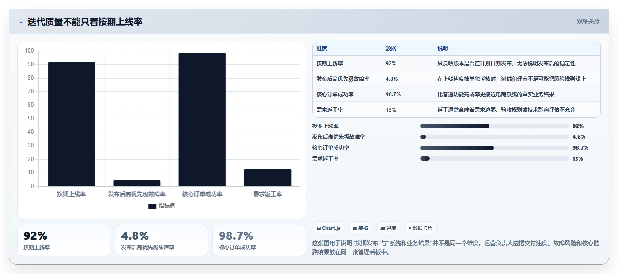Screen dimensions: 618x274
Task: Open the 4.8% 发布后高优先级故障率 data card
Action: [x=161, y=240]
